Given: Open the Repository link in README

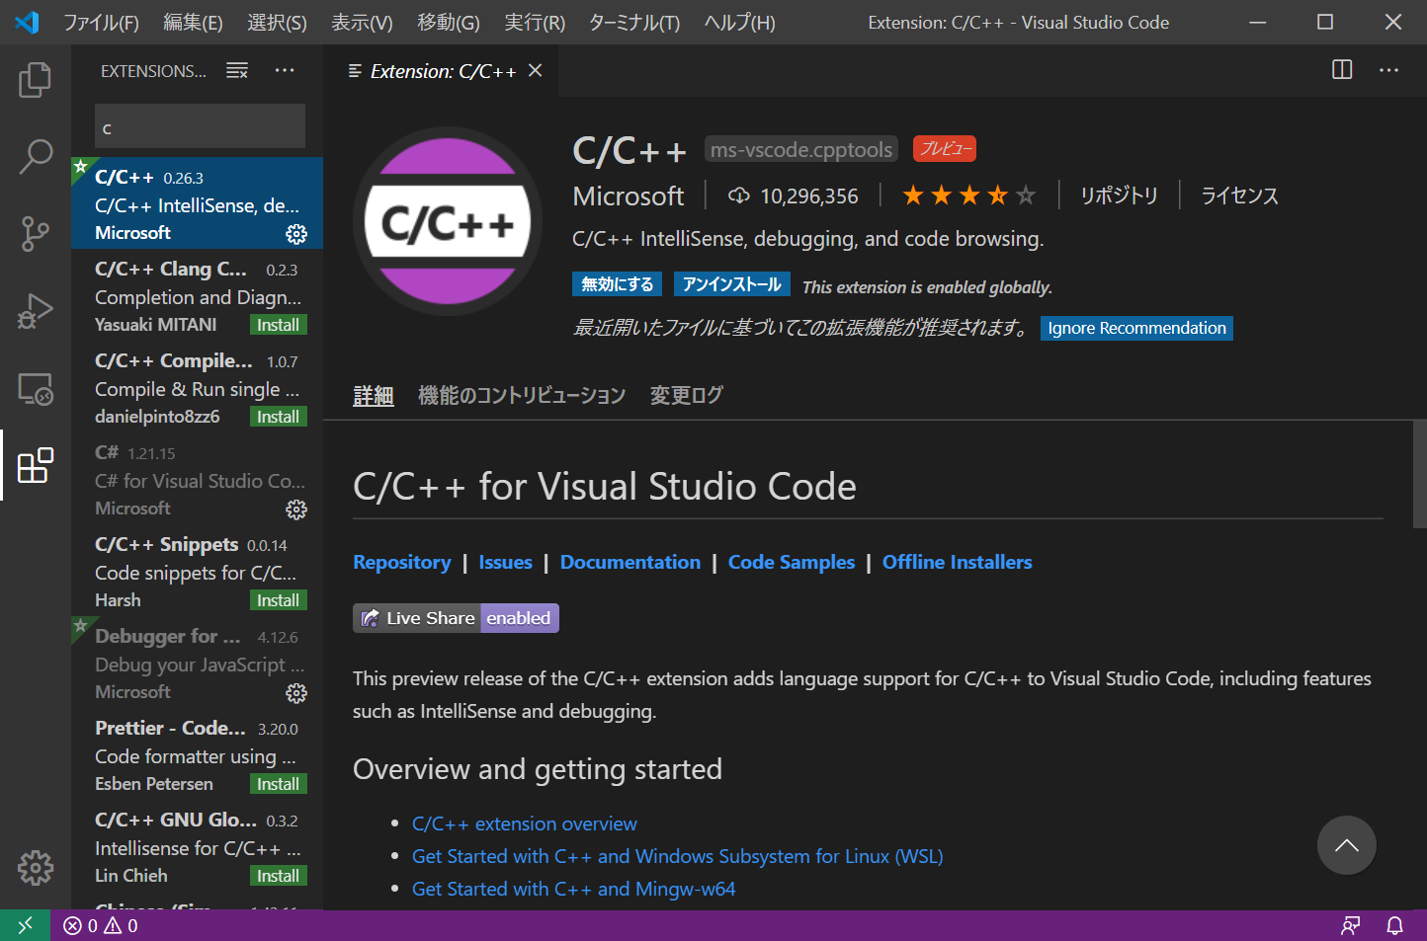Looking at the screenshot, I should coord(402,562).
